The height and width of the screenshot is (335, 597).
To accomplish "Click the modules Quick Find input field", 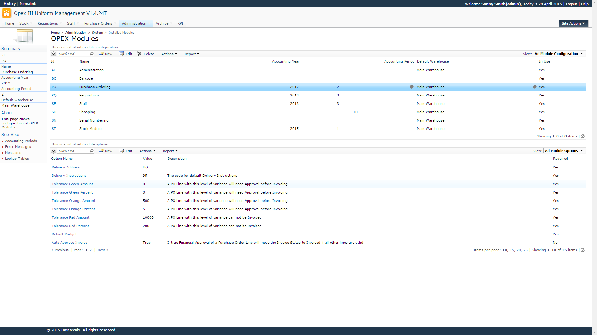I will point(73,54).
